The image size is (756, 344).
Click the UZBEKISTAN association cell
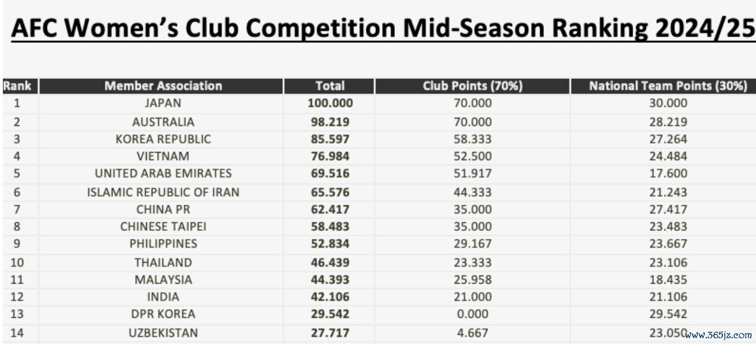pyautogui.click(x=163, y=333)
